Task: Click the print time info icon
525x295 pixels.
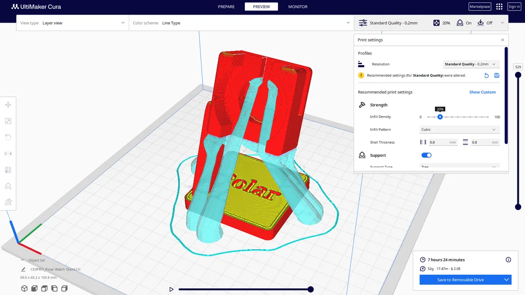Action: tap(508, 260)
